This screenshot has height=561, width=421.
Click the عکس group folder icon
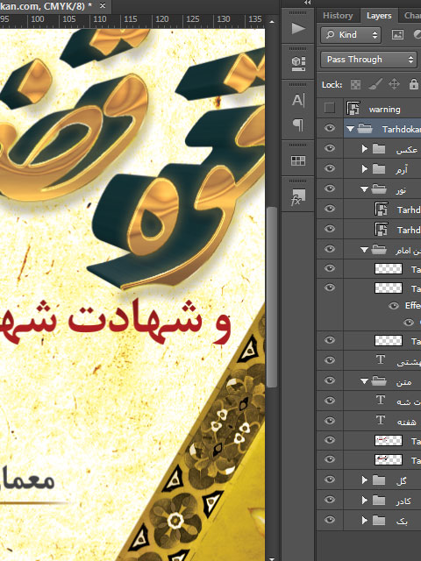click(x=379, y=149)
